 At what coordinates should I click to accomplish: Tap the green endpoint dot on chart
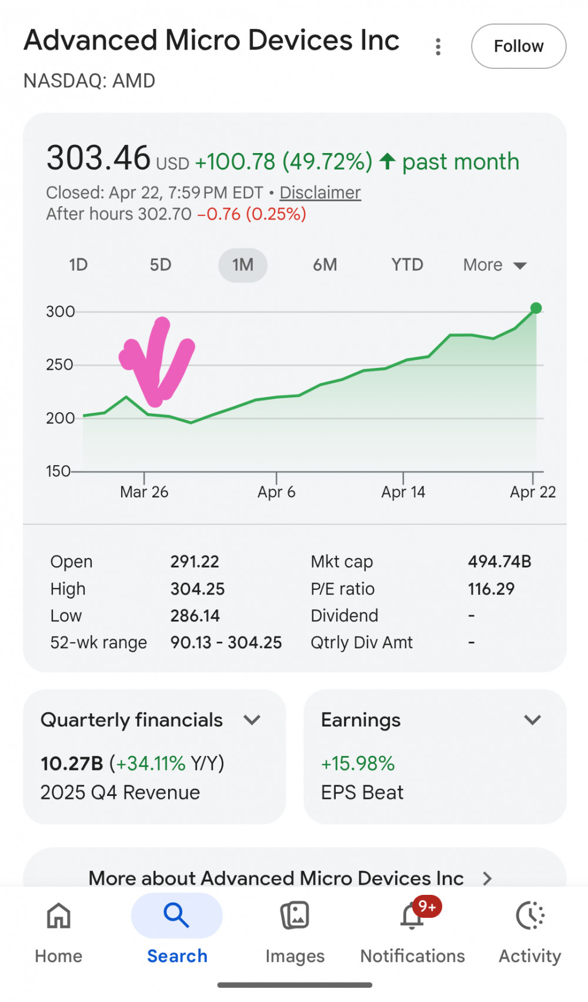coord(536,308)
